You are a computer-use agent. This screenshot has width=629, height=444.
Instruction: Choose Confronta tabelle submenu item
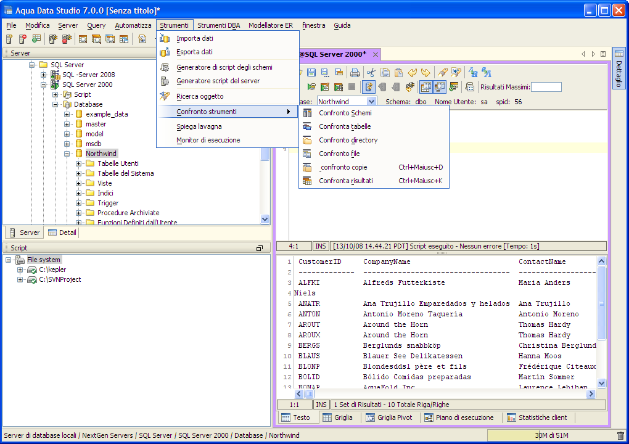click(374, 126)
